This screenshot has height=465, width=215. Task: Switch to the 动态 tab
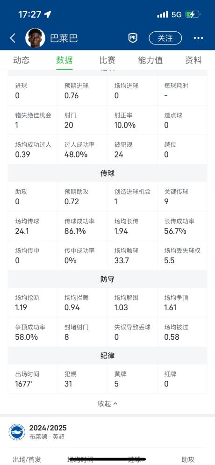coord(21,60)
